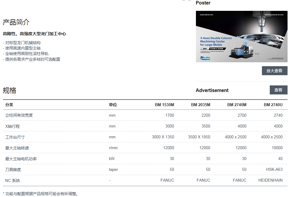Select the BM 2035M column header
The height and width of the screenshot is (197, 299).
(x=200, y=105)
